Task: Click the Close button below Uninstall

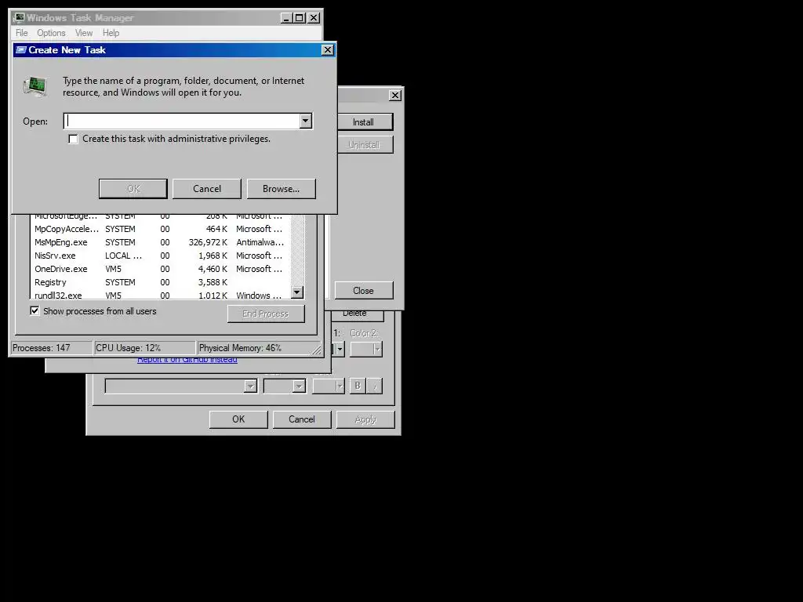Action: tap(364, 290)
